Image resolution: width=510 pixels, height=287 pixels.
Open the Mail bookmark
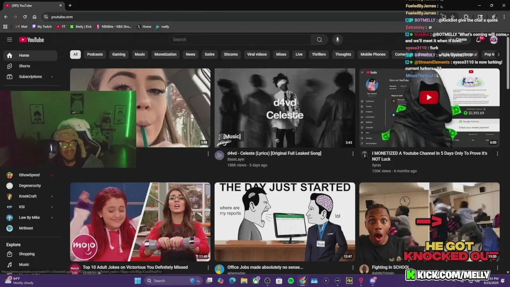(21, 27)
